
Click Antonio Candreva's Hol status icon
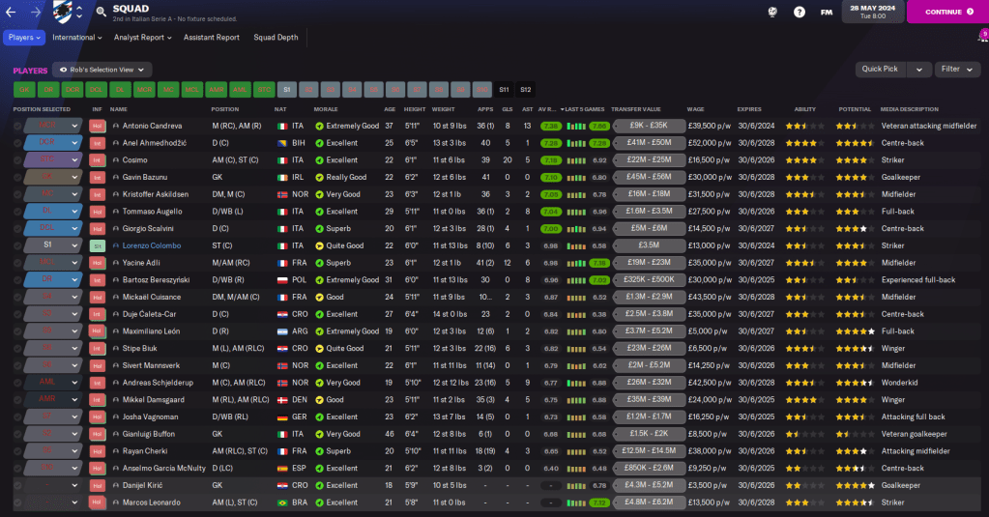click(x=97, y=126)
